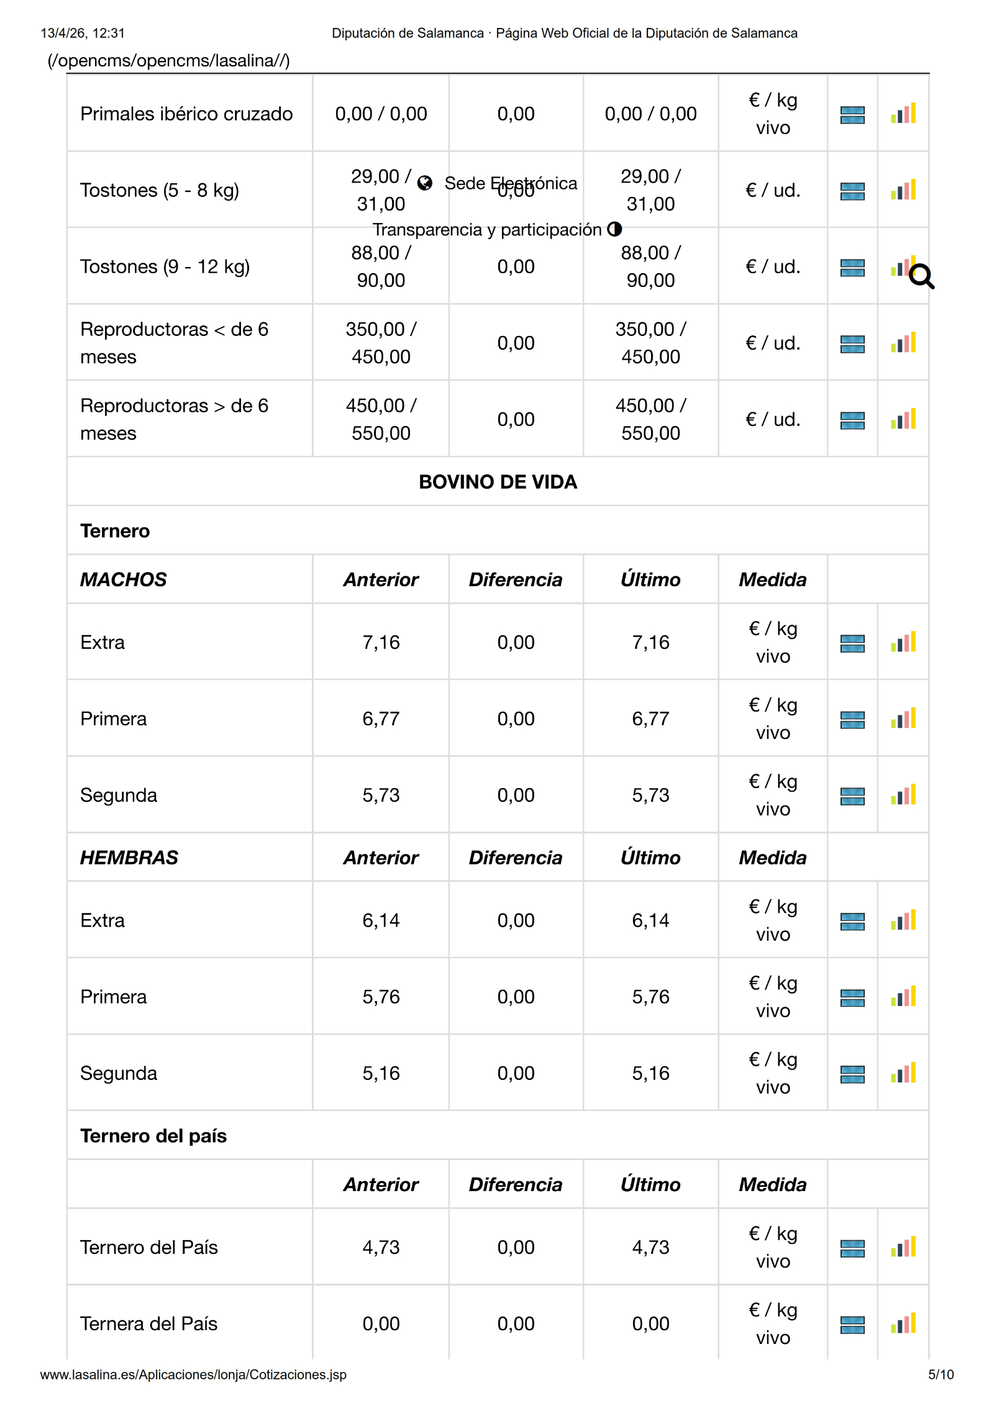
Task: Open the bar chart icon for Tostones (5 - 8 kg)
Action: [903, 190]
